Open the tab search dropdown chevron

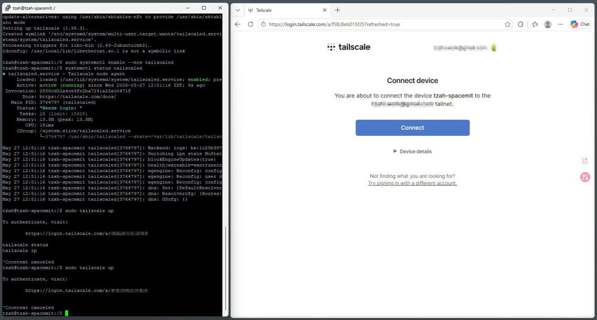coord(238,10)
